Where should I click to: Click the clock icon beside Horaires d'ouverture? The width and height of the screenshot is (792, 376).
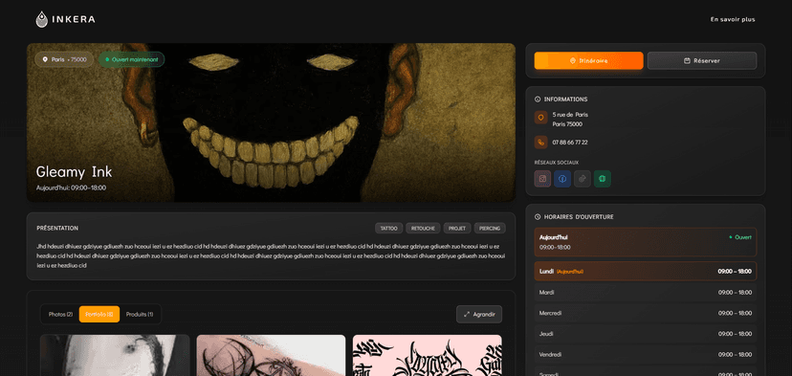(x=538, y=217)
